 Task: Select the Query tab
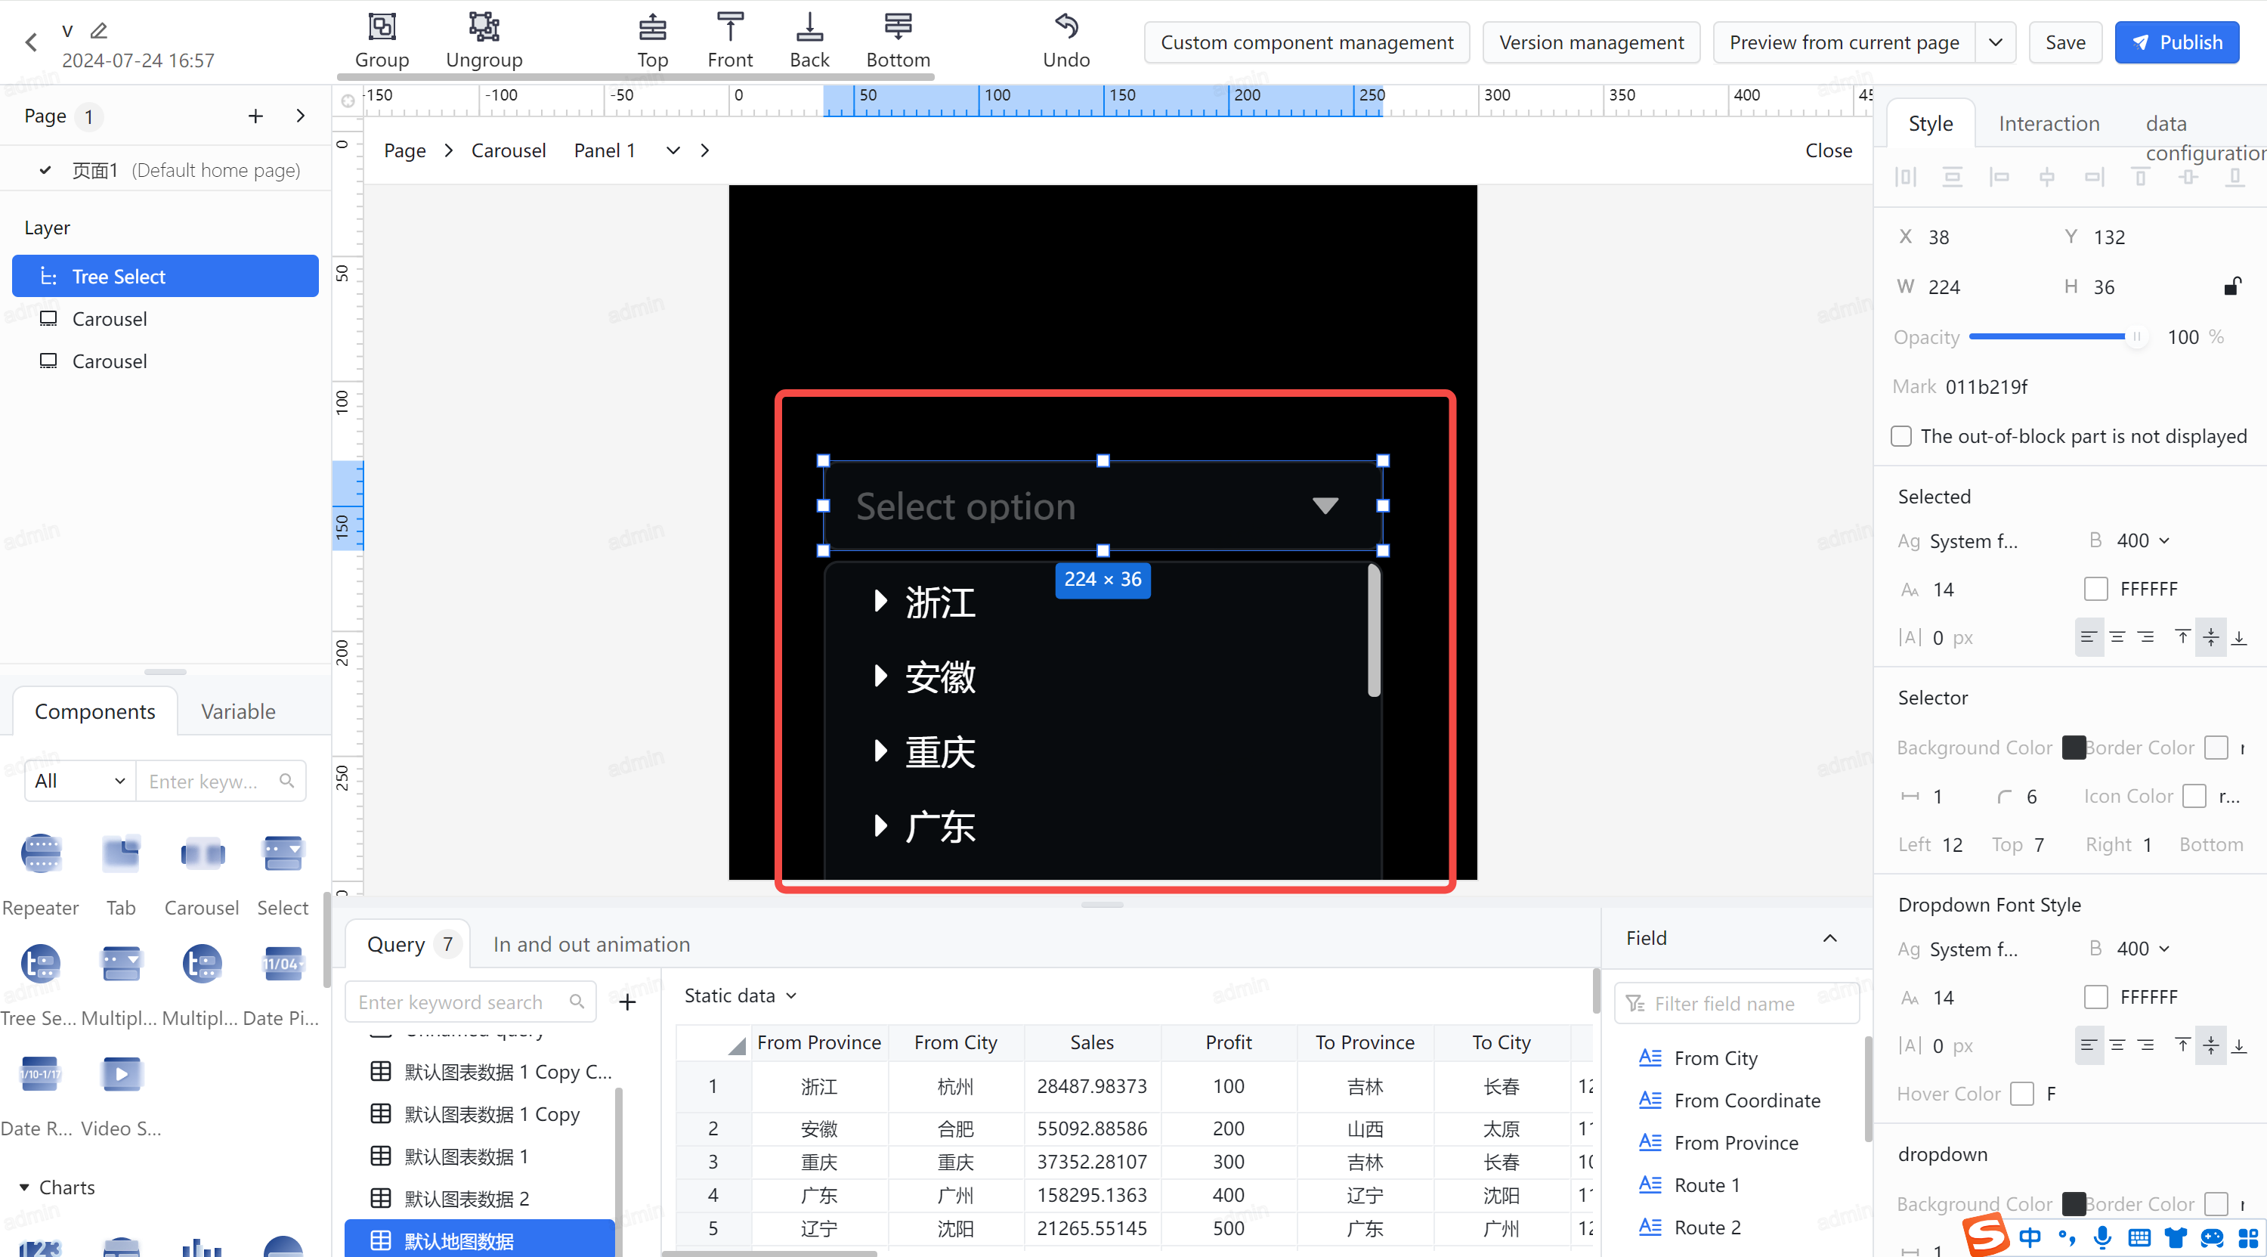(407, 945)
